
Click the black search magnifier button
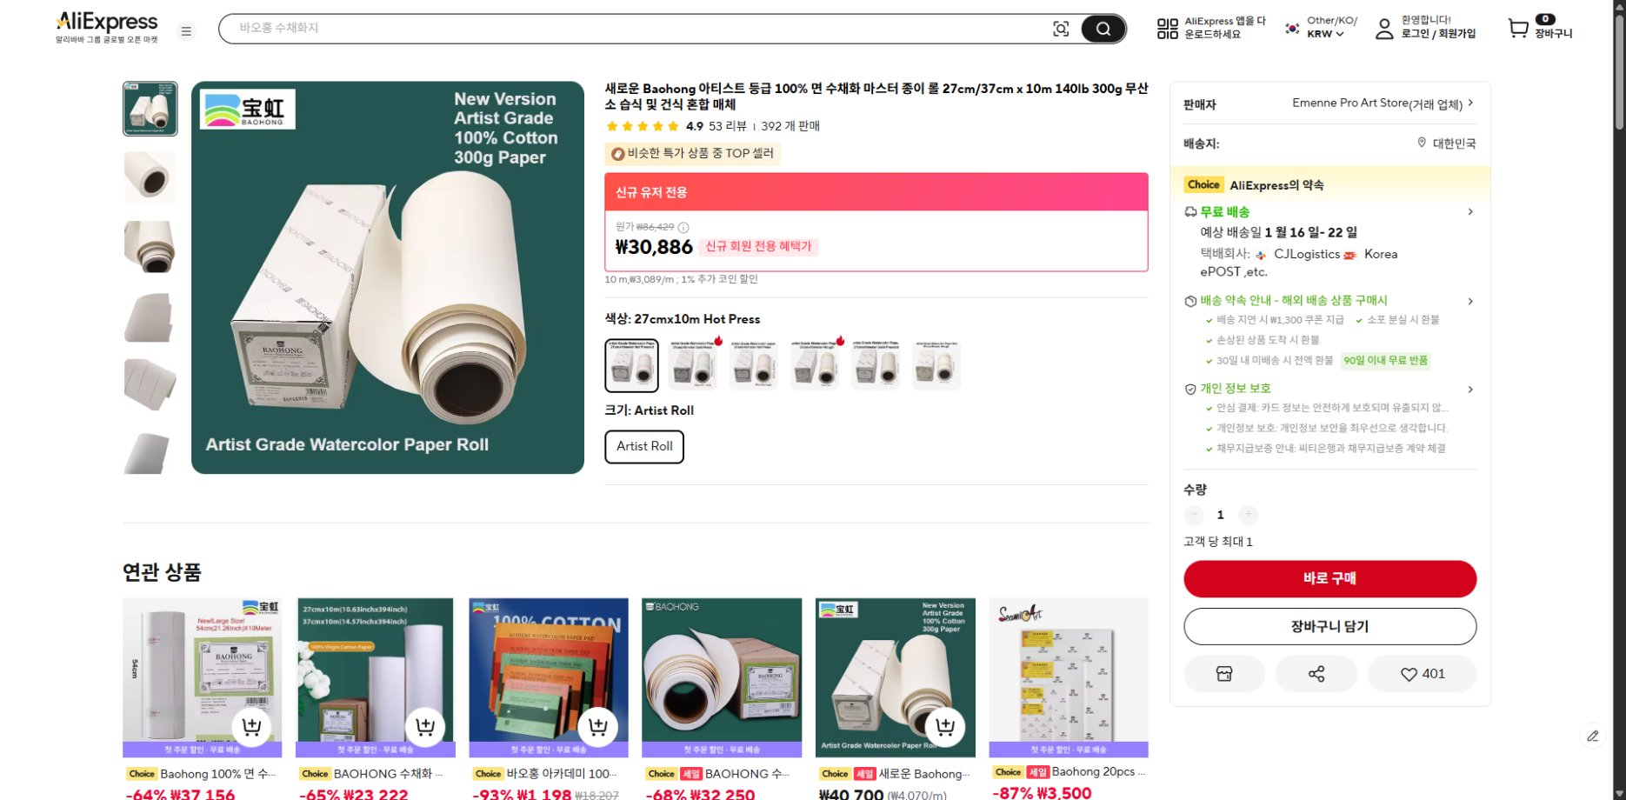1103,29
